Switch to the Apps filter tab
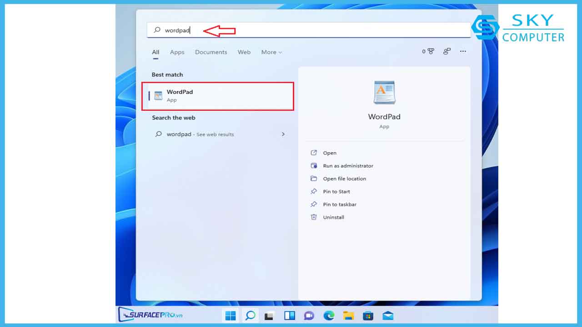The image size is (582, 327). coord(177,52)
